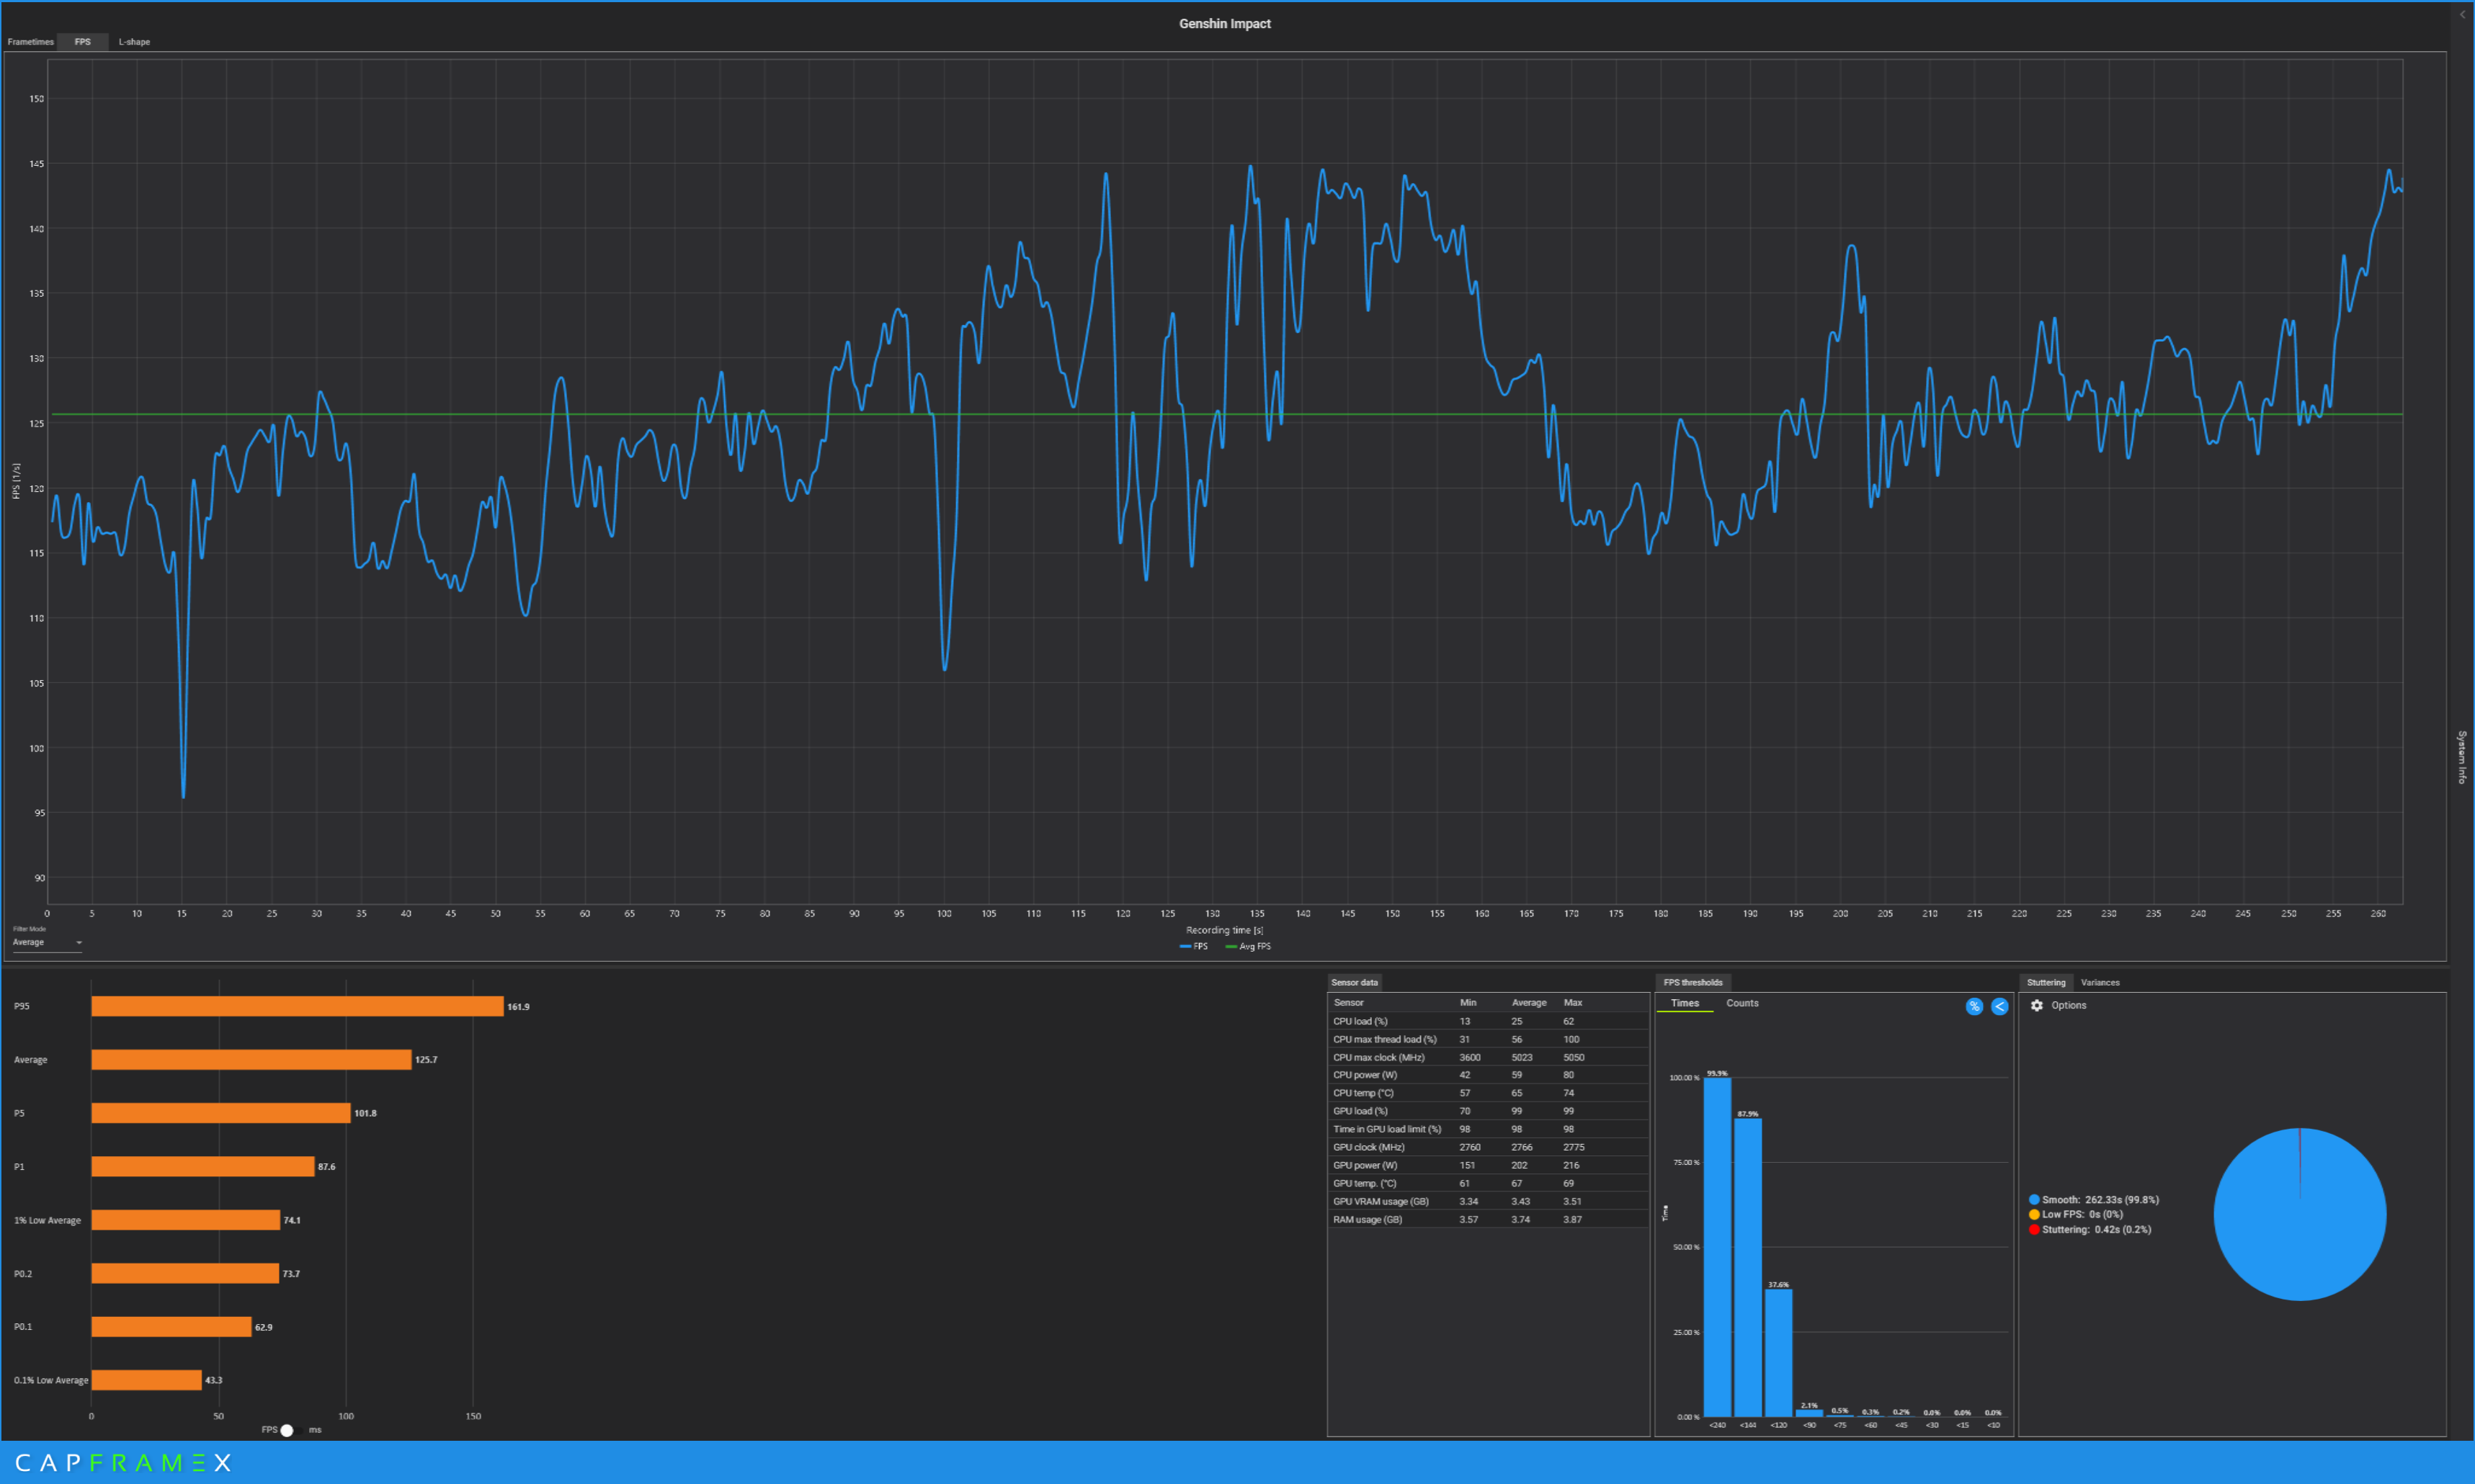Select the CPU max clock (MHz) row
The height and width of the screenshot is (1484, 2475).
click(x=1488, y=1057)
